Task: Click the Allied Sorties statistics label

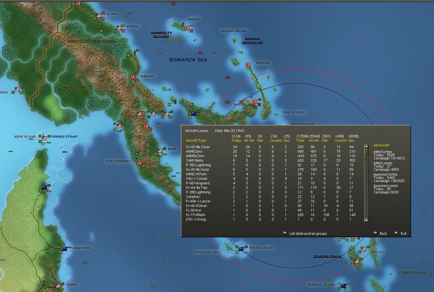Action: 383,152
